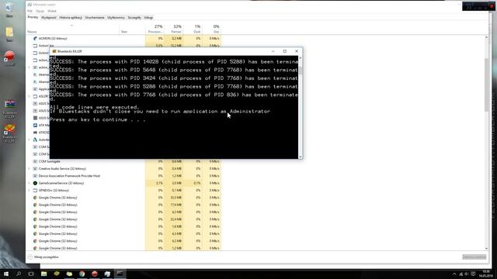Click the console line 'Press any key to continue'
This screenshot has height=279, width=497.
pos(98,119)
